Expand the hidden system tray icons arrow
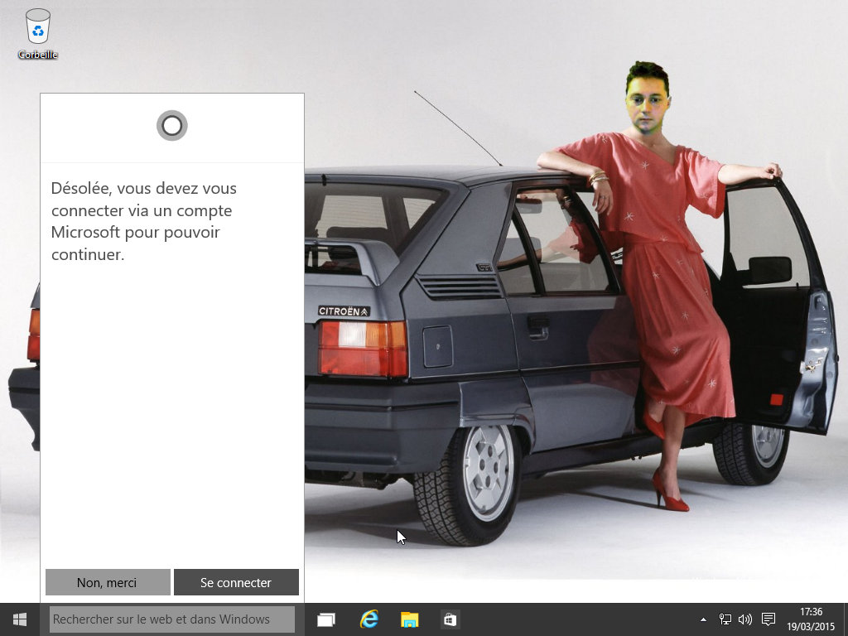 704,619
